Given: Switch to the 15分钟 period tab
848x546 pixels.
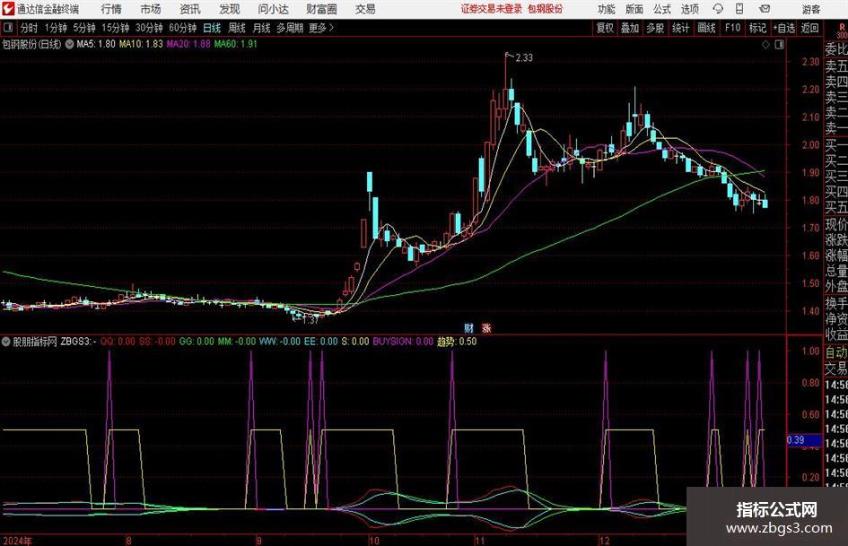Looking at the screenshot, I should pyautogui.click(x=115, y=28).
